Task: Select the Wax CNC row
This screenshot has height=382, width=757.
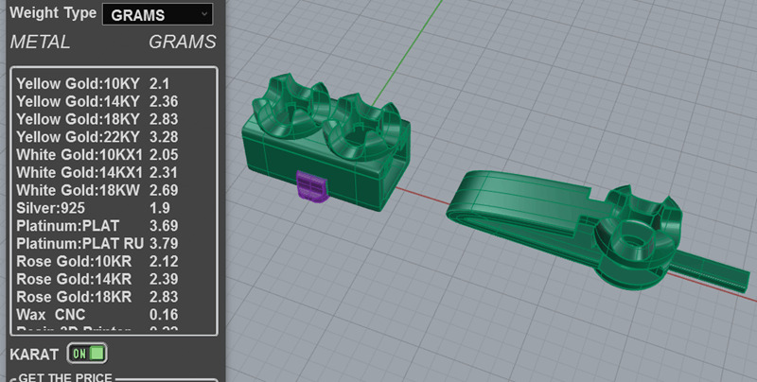Action: point(114,315)
